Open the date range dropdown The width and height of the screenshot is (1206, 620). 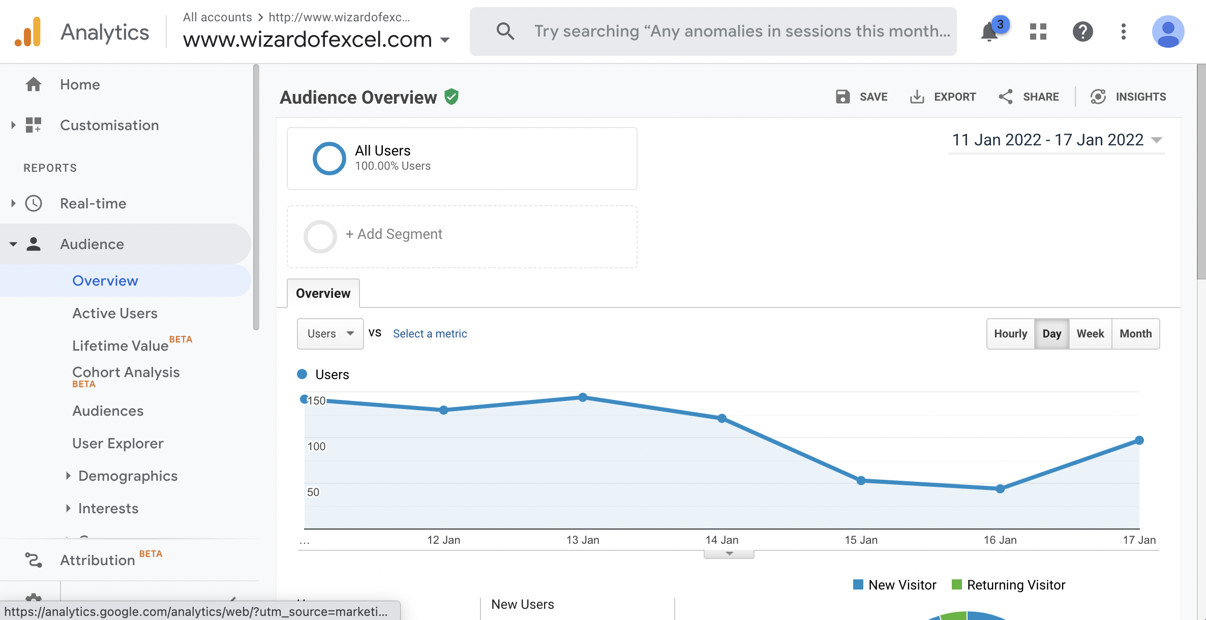[x=1057, y=140]
